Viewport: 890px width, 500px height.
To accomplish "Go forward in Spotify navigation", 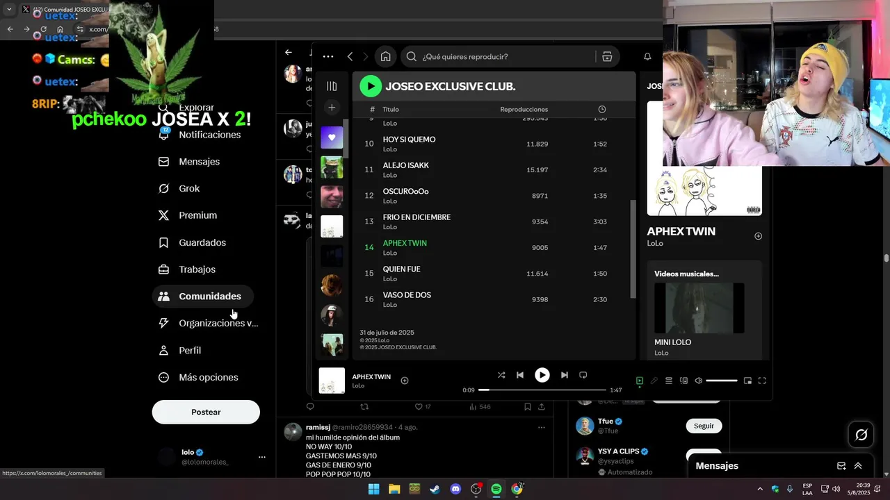I will click(366, 57).
